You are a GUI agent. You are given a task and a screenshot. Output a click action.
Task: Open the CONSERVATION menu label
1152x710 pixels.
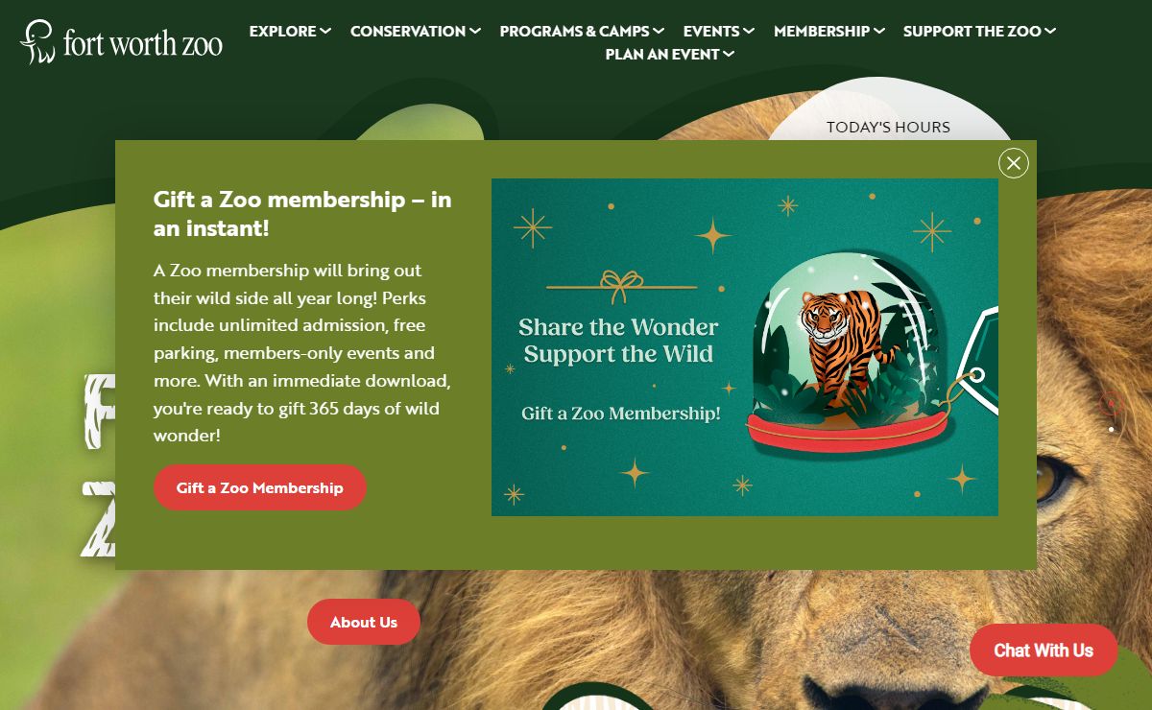pos(408,31)
